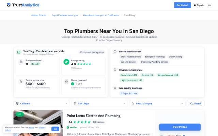Open the San Diego city dropdown
Viewport: 218px width, 136px height.
tap(99, 103)
